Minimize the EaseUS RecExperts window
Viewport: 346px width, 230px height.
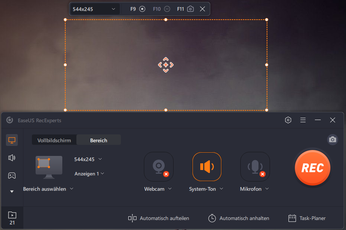[318, 120]
